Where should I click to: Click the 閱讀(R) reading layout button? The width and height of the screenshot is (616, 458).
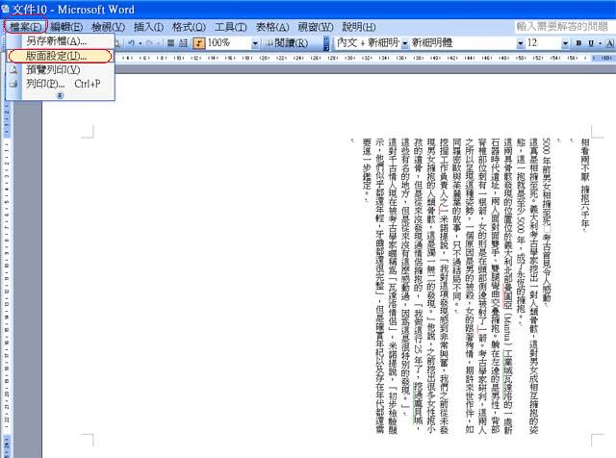click(287, 42)
